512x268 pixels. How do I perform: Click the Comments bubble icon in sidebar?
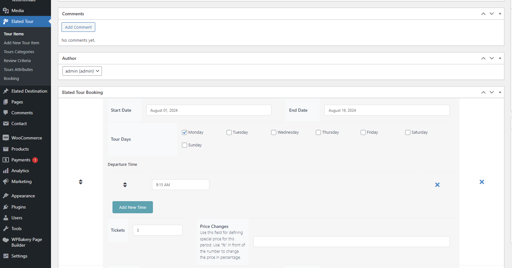[x=6, y=113]
